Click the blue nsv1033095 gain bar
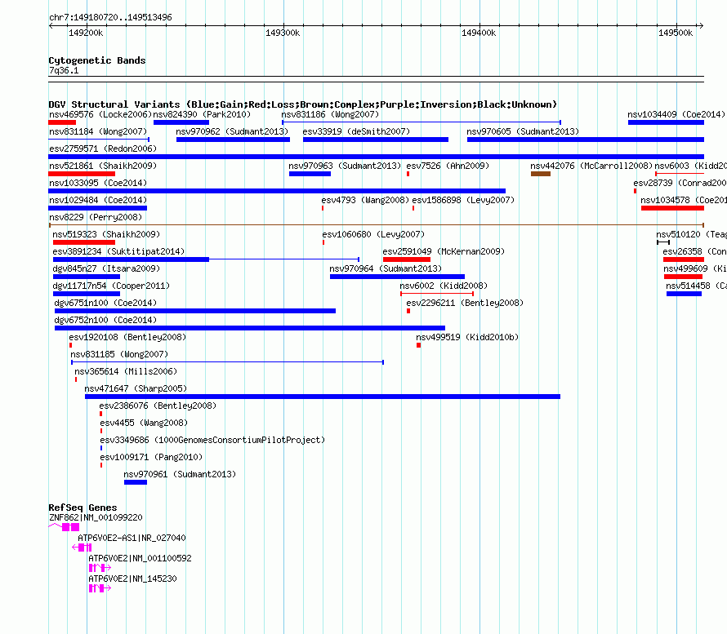This screenshot has width=727, height=634. [277, 191]
